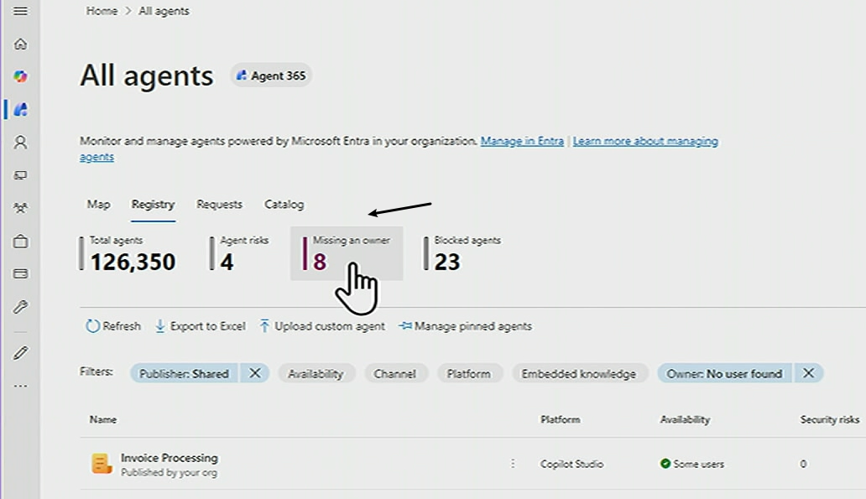Open the Embedded knowledge filter
Image resolution: width=866 pixels, height=499 pixels.
pos(579,374)
